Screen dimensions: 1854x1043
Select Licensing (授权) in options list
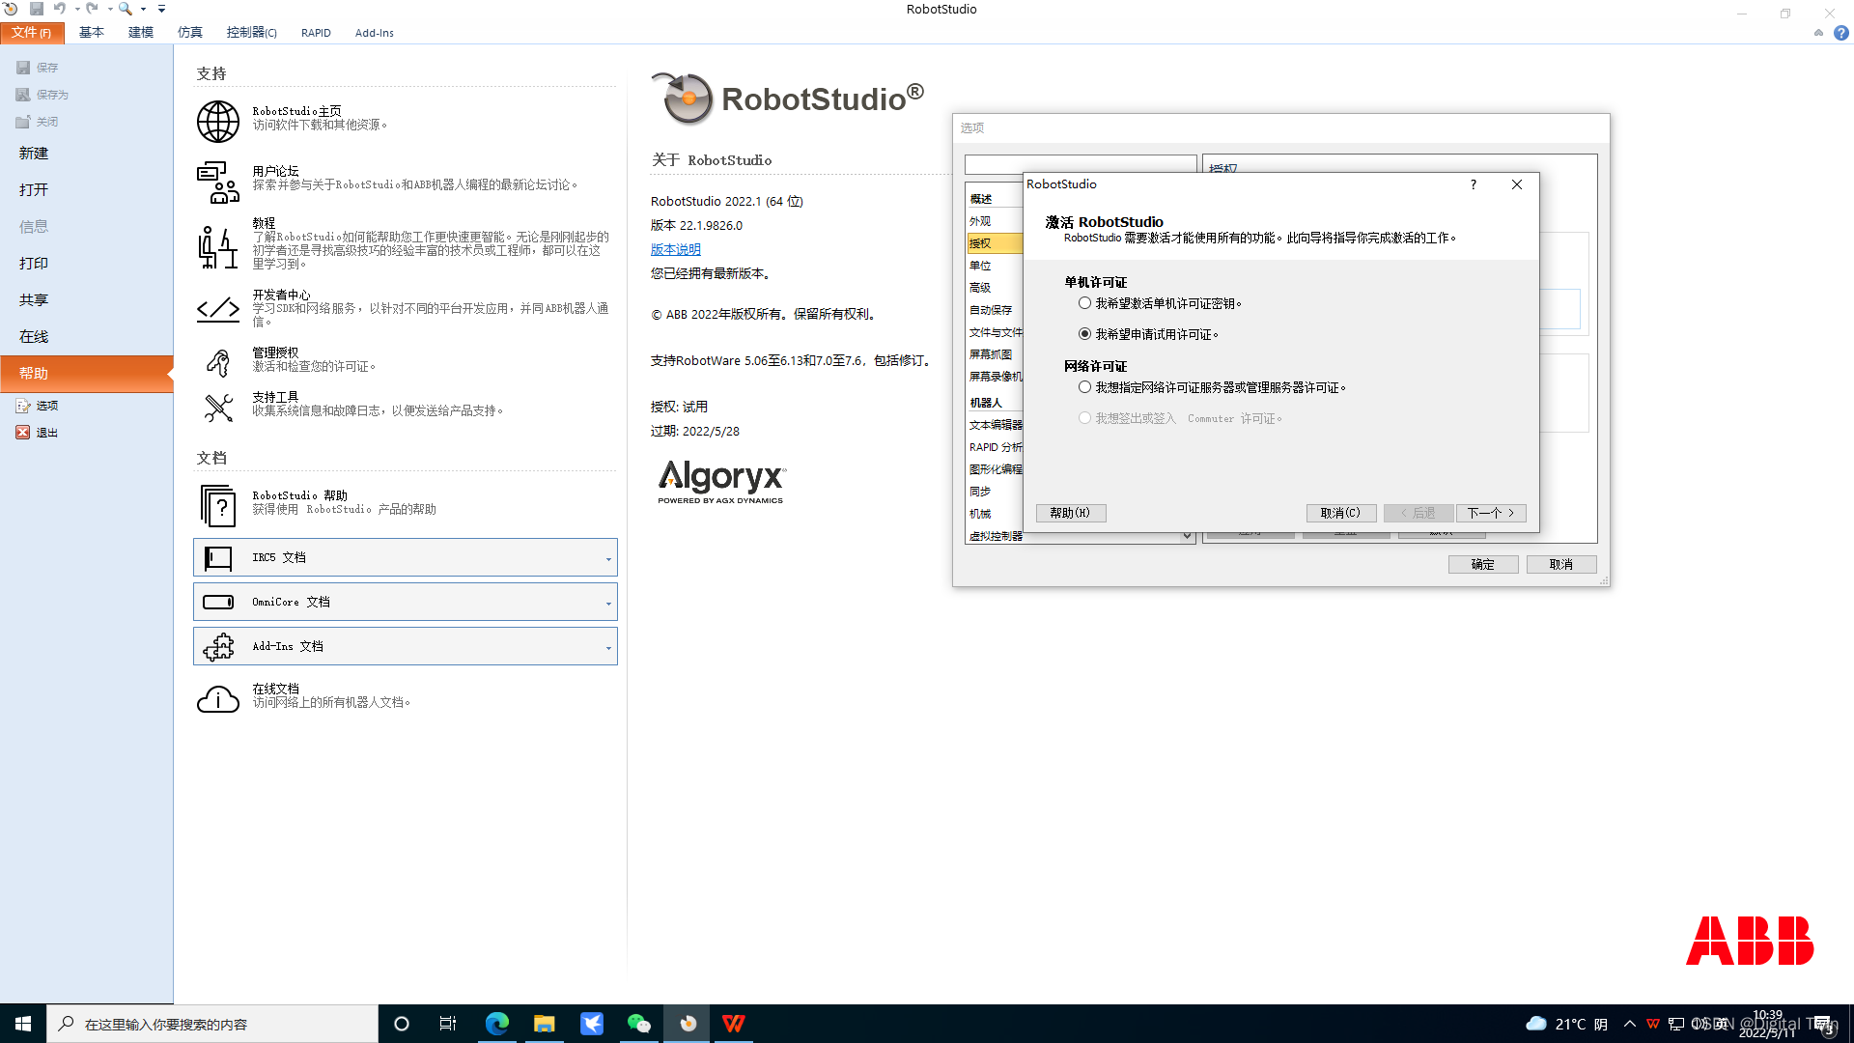(x=995, y=243)
